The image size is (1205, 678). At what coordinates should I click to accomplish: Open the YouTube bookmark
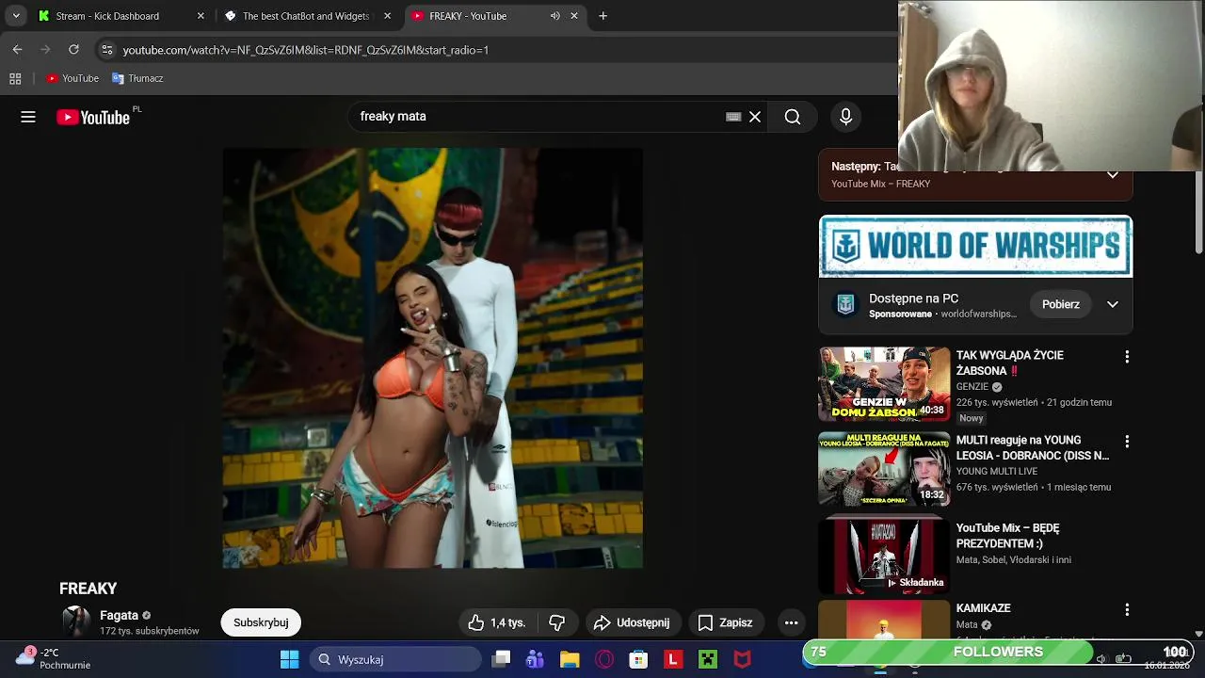click(x=72, y=79)
